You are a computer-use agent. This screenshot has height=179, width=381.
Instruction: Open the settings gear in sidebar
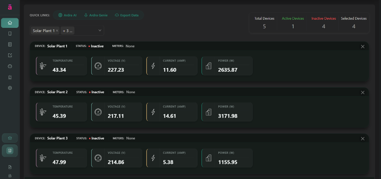[x=10, y=88]
